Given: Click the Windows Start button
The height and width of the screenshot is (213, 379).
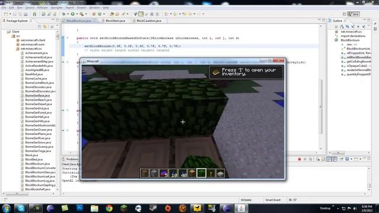Looking at the screenshot, I should pos(7,208).
